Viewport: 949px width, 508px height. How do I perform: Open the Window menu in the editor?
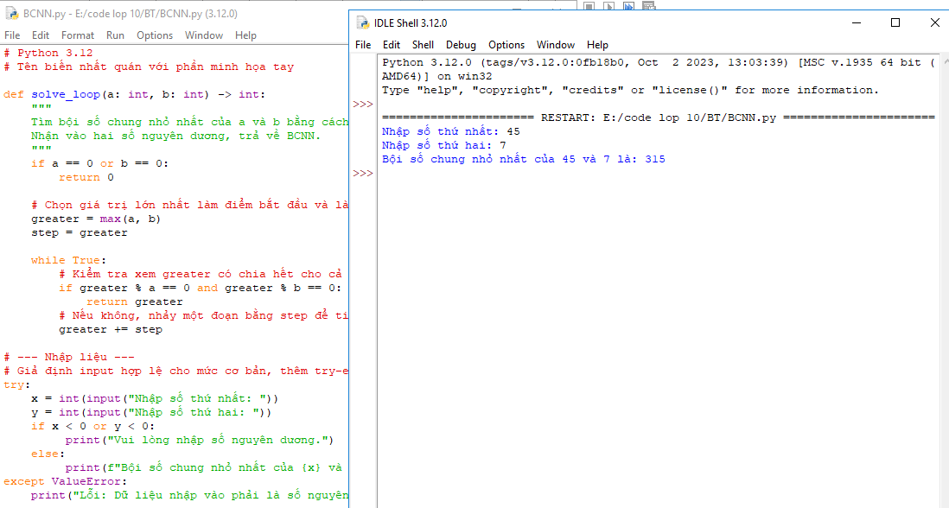point(204,35)
